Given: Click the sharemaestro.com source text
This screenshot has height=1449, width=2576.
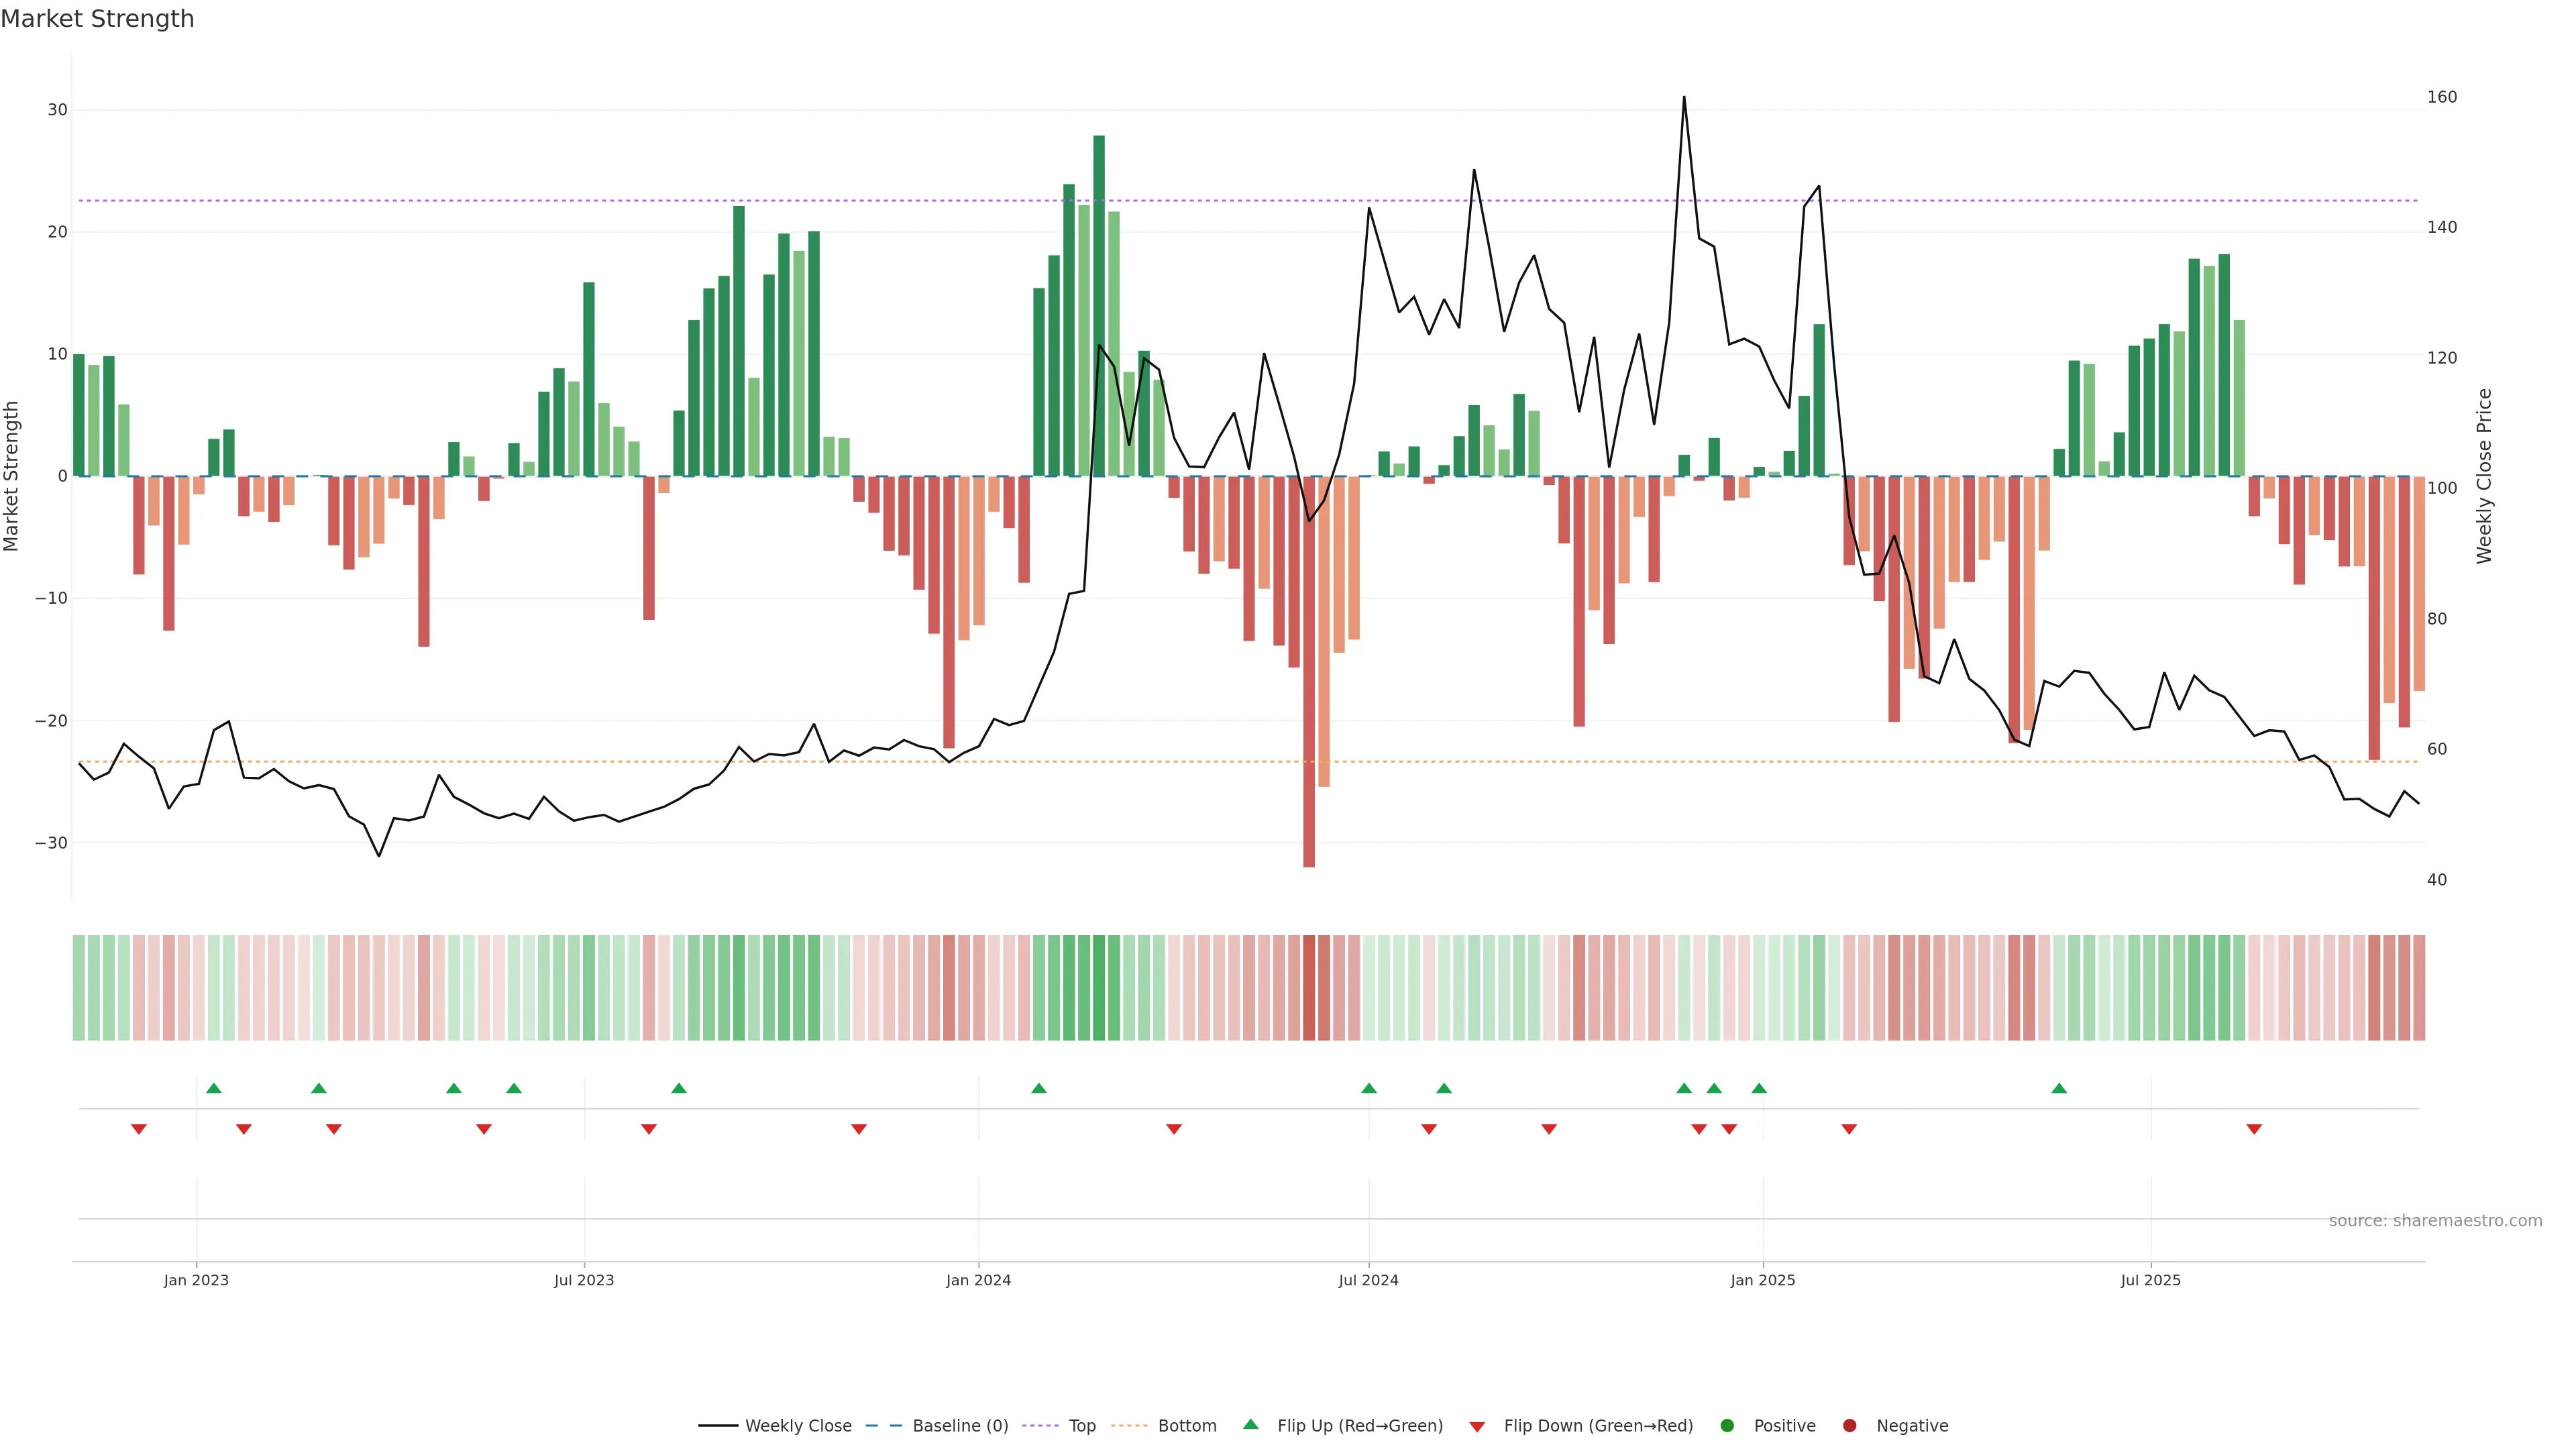Looking at the screenshot, I should tap(2435, 1221).
